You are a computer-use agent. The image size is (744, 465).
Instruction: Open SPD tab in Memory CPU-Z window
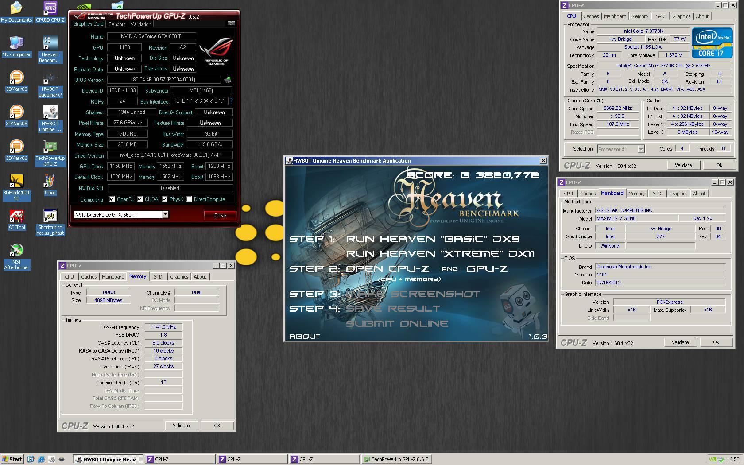click(x=158, y=277)
